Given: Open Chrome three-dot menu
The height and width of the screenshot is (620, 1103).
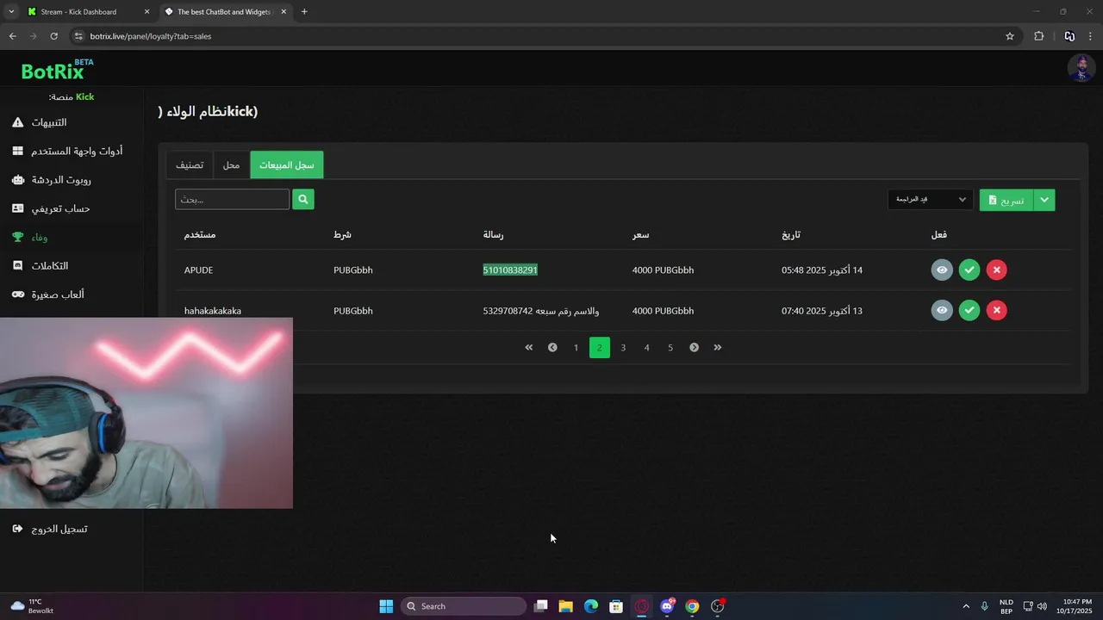Looking at the screenshot, I should pyautogui.click(x=1091, y=36).
